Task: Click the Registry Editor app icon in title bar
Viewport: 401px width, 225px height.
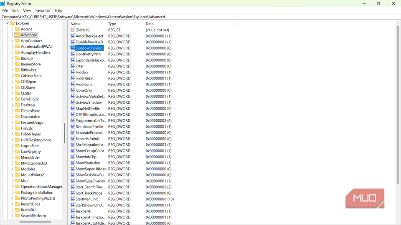Action: [3, 4]
